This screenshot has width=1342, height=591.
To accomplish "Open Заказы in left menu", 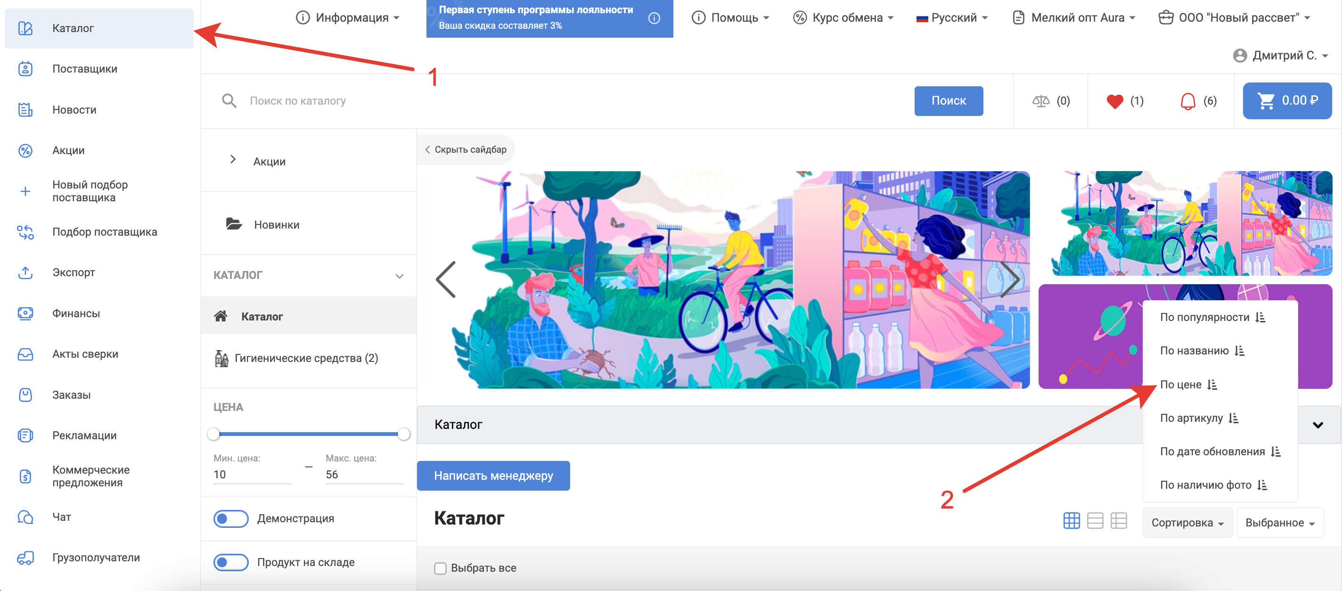I will (71, 394).
